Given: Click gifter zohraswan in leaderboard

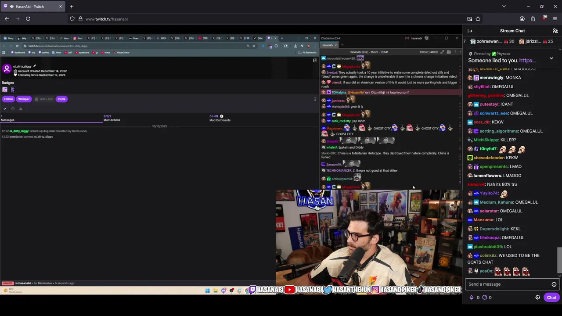Looking at the screenshot, I should 489,41.
